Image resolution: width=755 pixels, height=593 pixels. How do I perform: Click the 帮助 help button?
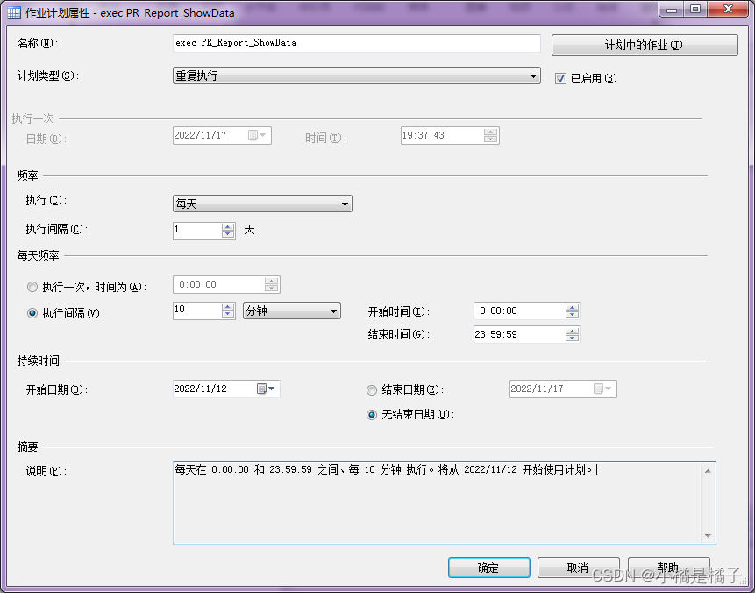tap(669, 567)
